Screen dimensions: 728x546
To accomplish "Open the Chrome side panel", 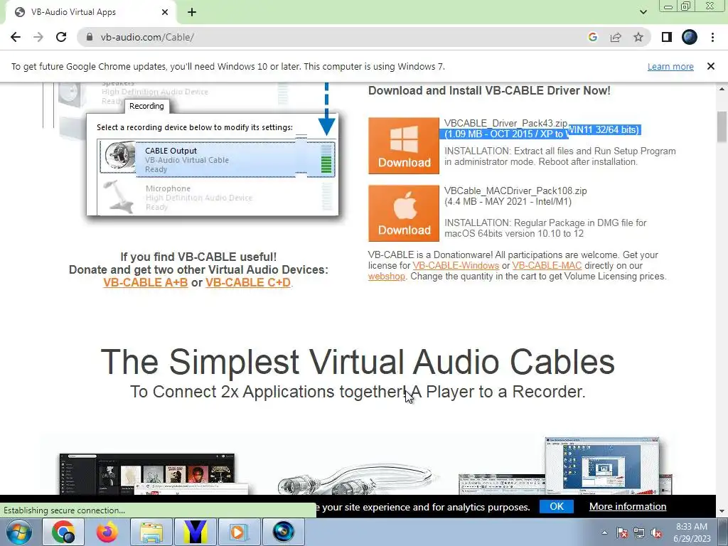I will pyautogui.click(x=667, y=37).
